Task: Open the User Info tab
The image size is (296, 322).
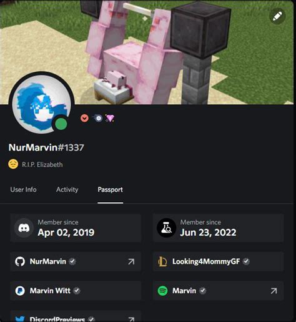Action: click(x=23, y=190)
